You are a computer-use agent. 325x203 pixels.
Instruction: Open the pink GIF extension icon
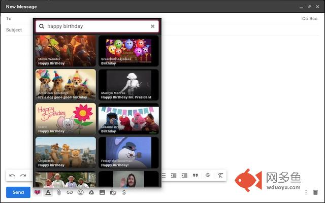pos(37,192)
